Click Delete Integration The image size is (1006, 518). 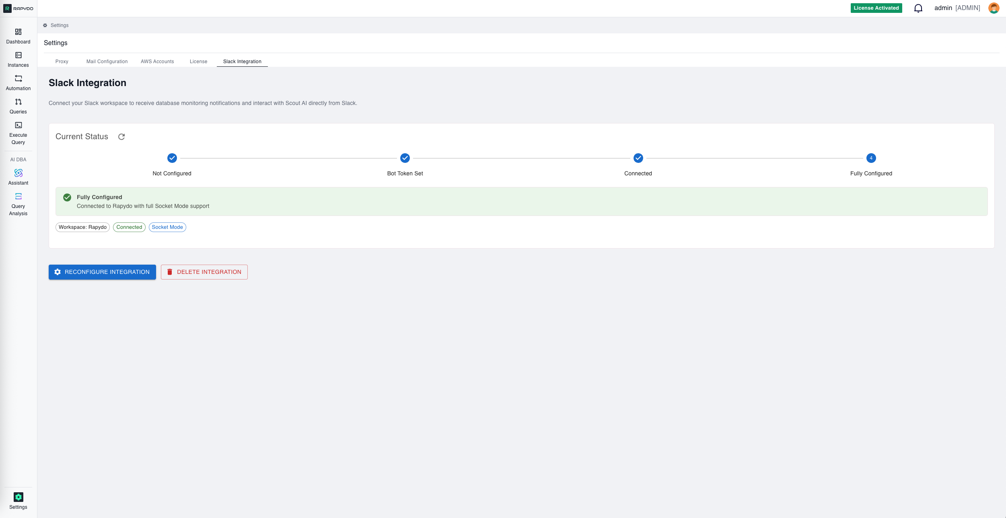coord(204,272)
